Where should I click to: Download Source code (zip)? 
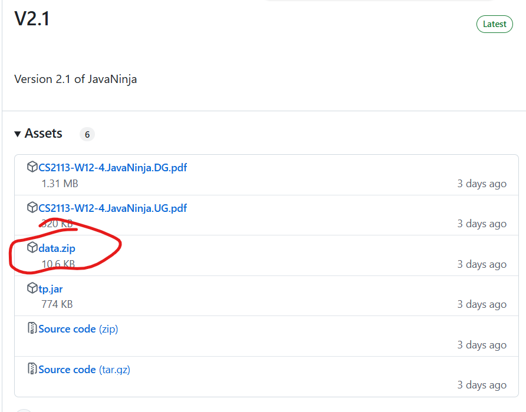[x=78, y=329]
